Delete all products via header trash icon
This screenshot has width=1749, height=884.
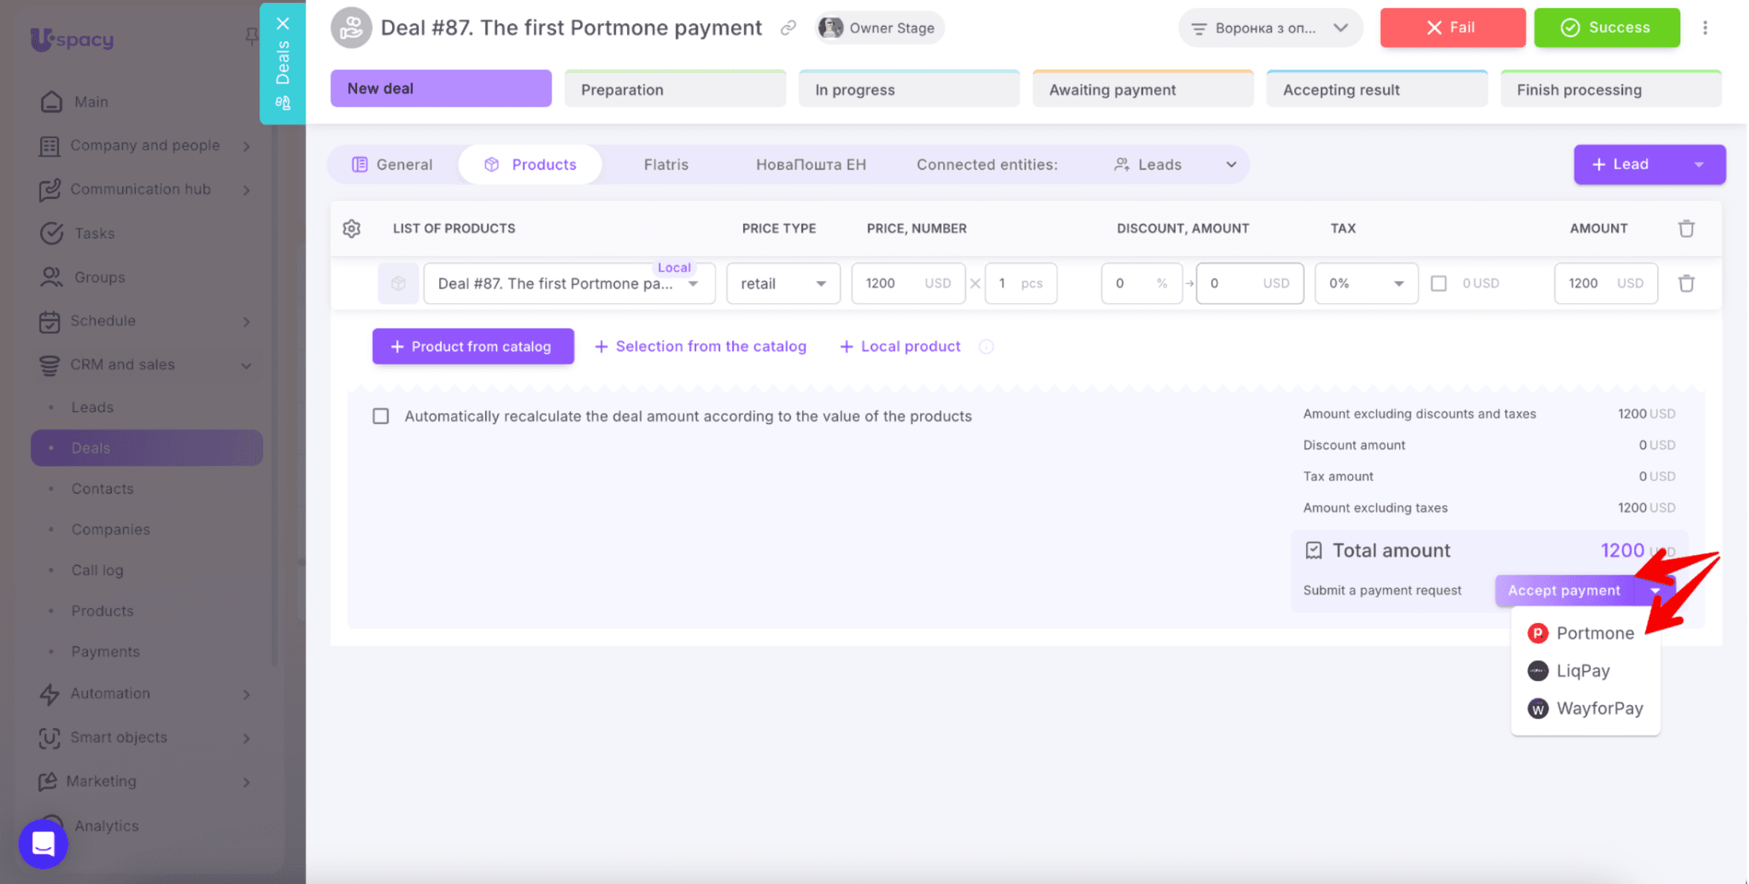point(1686,229)
